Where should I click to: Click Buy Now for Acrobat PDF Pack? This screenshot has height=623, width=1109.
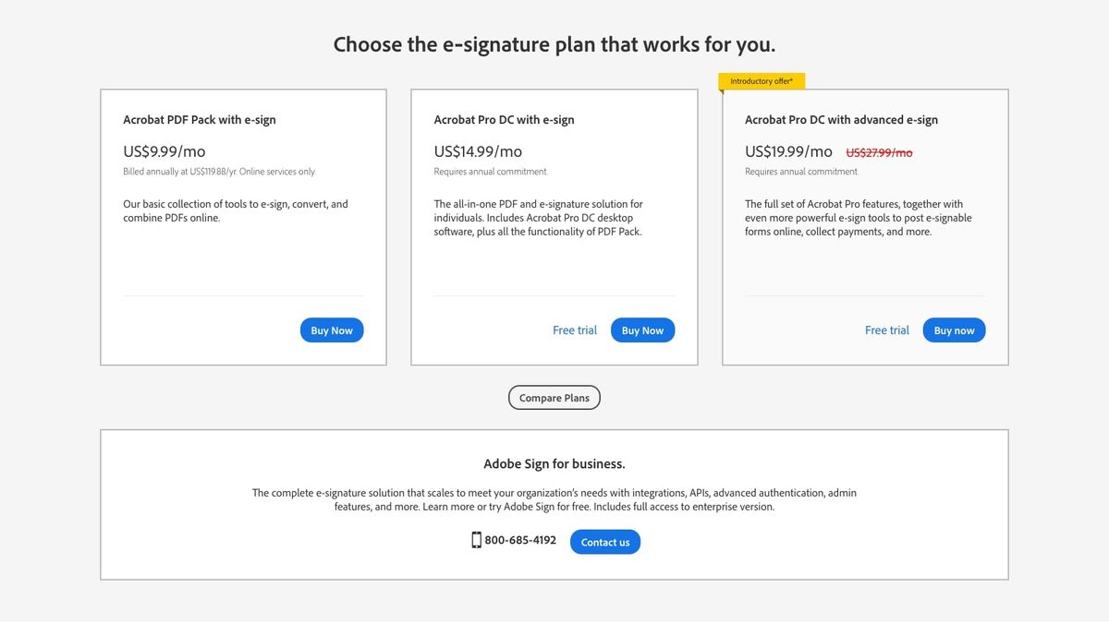point(331,329)
